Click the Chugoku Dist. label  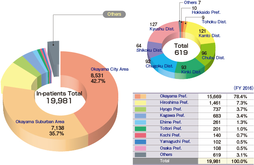pos(159,66)
